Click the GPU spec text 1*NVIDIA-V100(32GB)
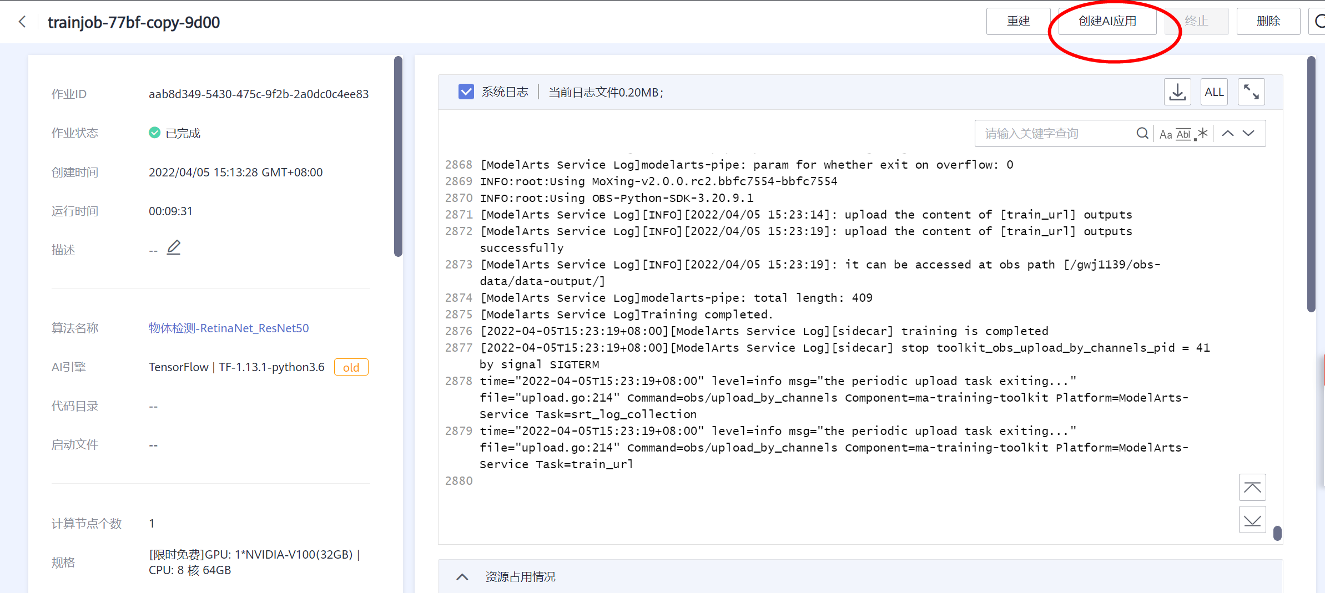 pyautogui.click(x=294, y=555)
